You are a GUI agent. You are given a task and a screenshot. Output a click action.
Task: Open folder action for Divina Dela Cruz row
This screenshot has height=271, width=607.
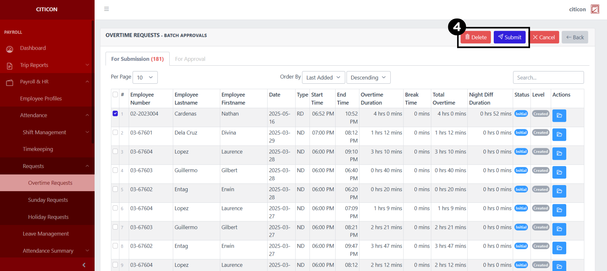pos(559,134)
